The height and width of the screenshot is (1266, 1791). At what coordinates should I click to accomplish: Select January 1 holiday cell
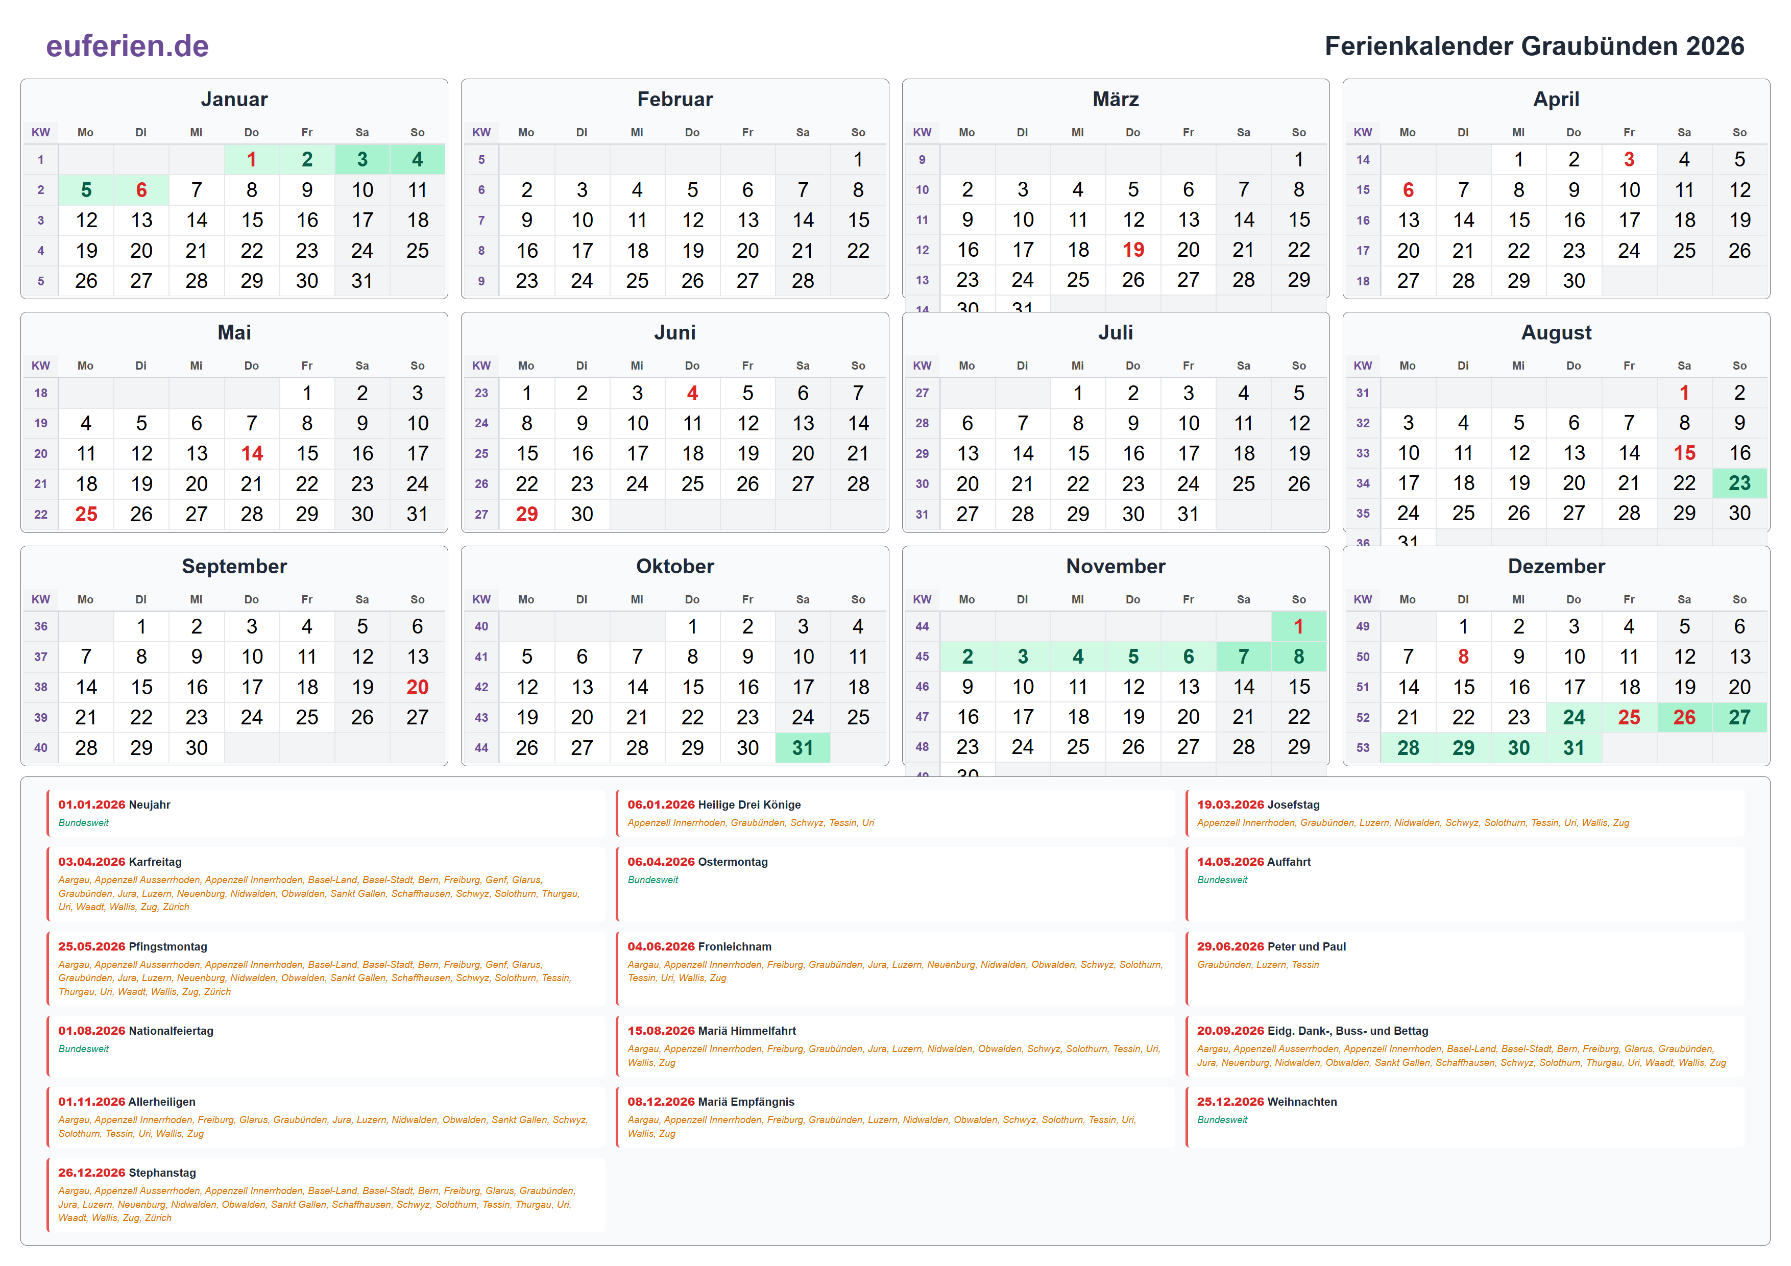(x=251, y=160)
